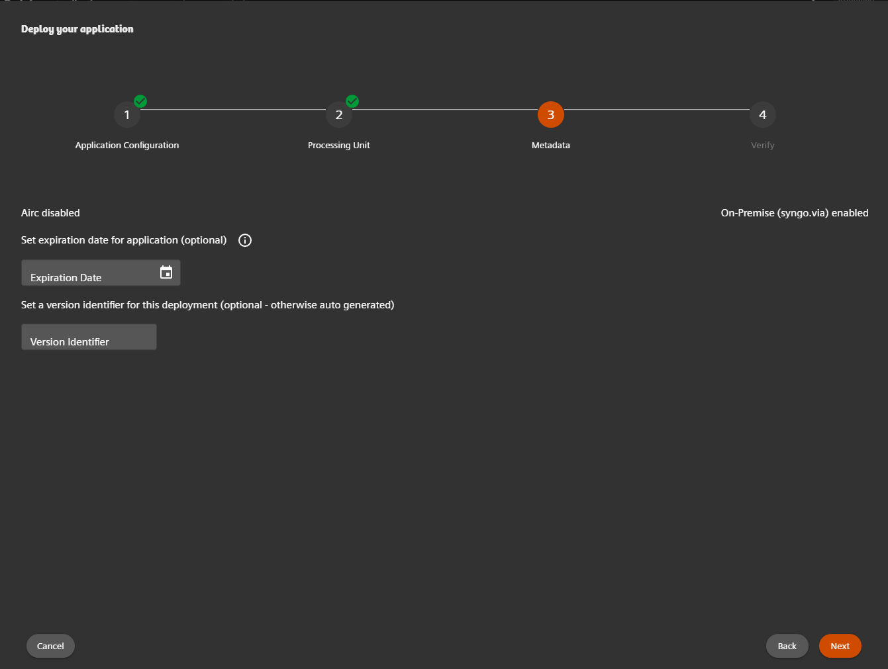Click the step 1 circle numbered 1
Screen dimensions: 888x669
pyautogui.click(x=126, y=114)
